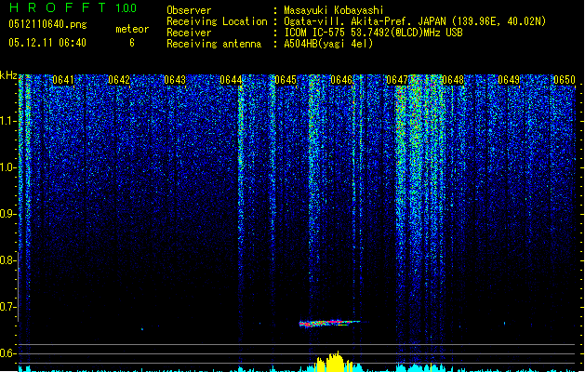Screen dimensions: 585x372
Task: Click the 1.1 frequency axis label
Action: [8, 121]
